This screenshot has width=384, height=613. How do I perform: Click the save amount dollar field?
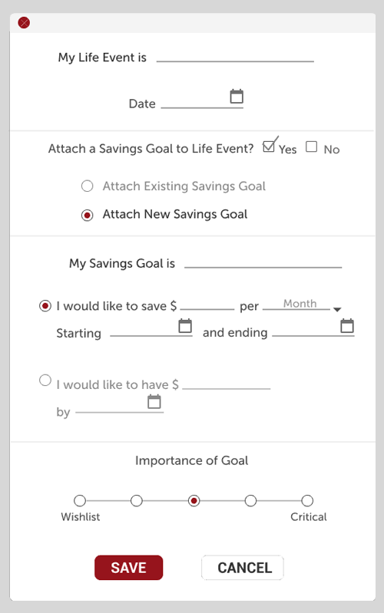[x=207, y=305]
